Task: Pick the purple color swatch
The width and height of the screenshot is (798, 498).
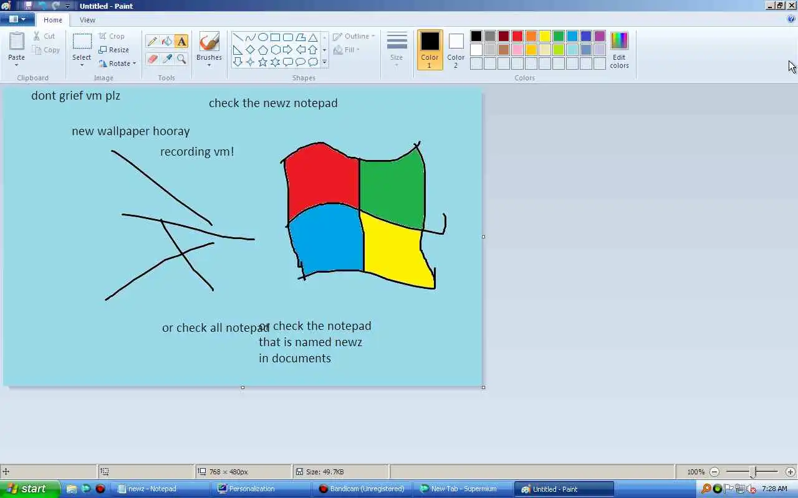Action: coord(600,36)
